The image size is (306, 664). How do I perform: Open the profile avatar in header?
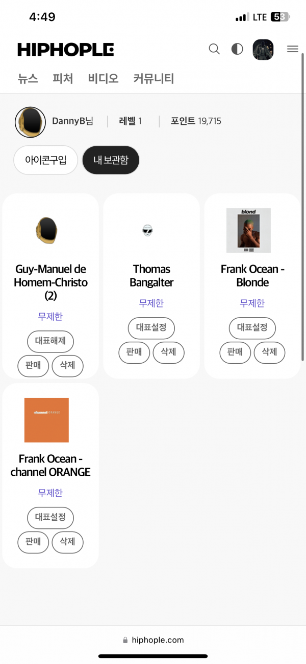point(263,50)
